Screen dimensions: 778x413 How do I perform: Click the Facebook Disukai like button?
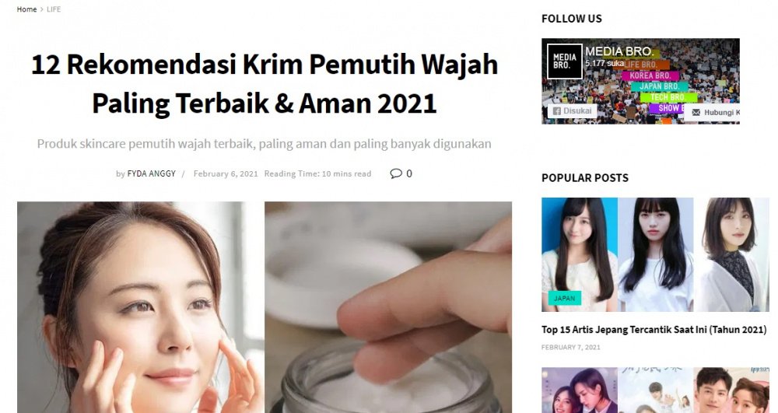click(572, 111)
